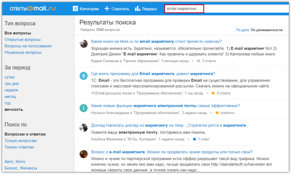
Task: Sort results 'По дате'
Action: tap(242, 30)
